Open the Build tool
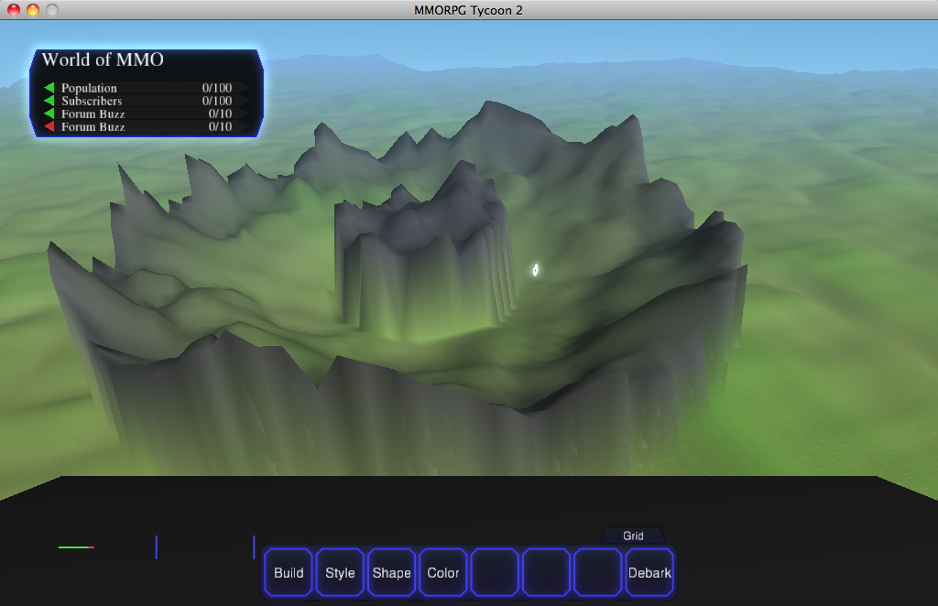The image size is (938, 606). (289, 572)
